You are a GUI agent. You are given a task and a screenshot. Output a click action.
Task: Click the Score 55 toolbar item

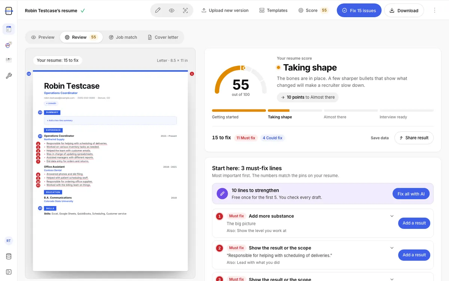tap(314, 10)
